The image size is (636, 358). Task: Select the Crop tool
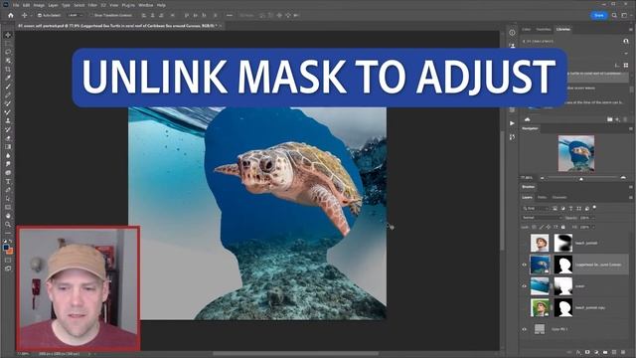tap(8, 69)
